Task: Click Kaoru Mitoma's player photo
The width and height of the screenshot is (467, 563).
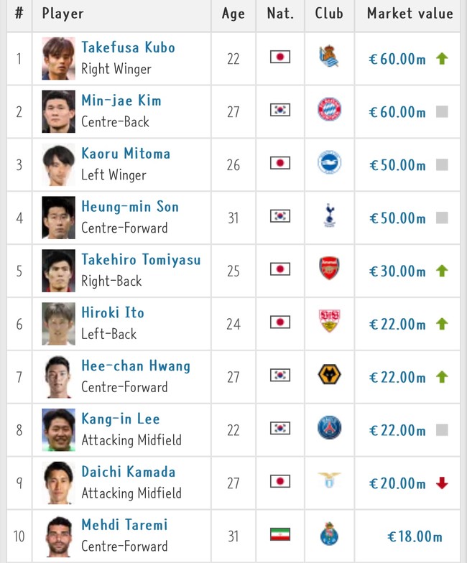Action: [x=58, y=164]
